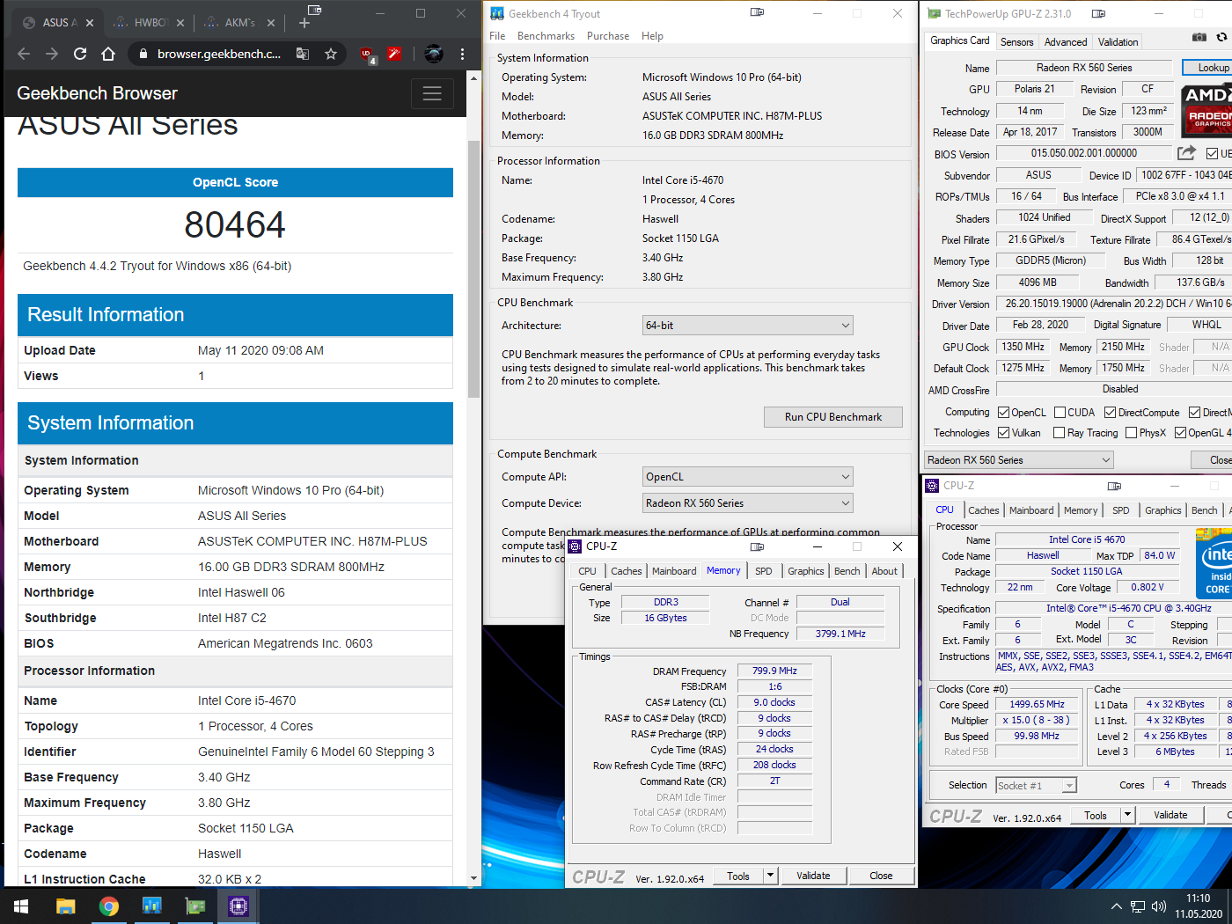Open the page translate icon in address bar
The height and width of the screenshot is (924, 1232).
pos(303,54)
